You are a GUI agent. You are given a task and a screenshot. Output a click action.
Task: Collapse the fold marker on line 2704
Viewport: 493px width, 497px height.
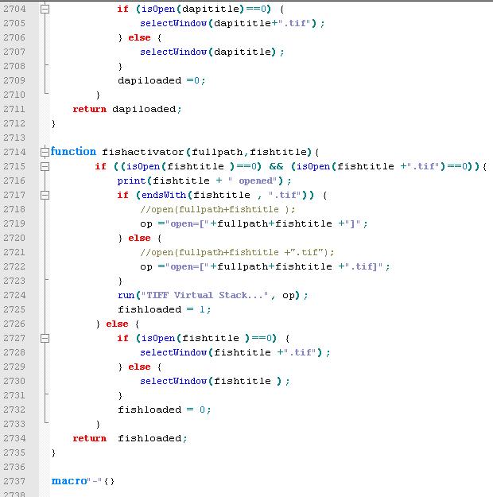pyautogui.click(x=45, y=9)
